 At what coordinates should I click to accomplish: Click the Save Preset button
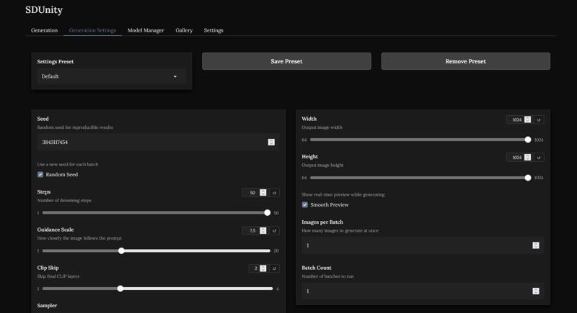click(x=286, y=61)
